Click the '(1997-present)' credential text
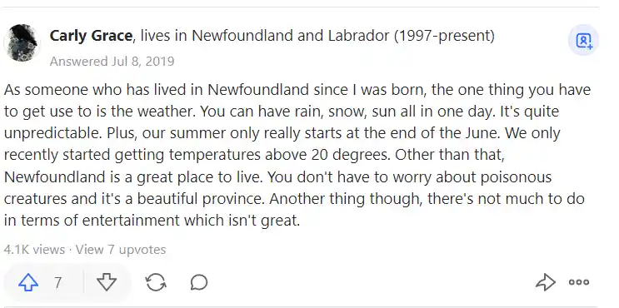The height and width of the screenshot is (308, 619). pyautogui.click(x=444, y=36)
